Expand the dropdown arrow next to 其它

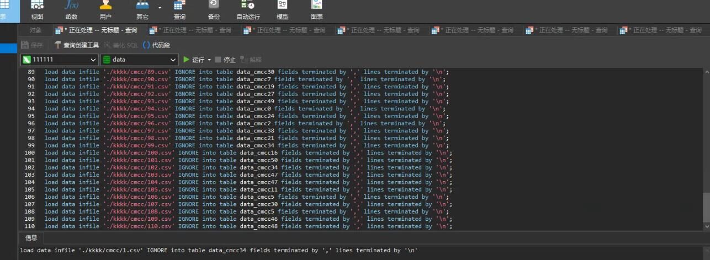click(160, 8)
